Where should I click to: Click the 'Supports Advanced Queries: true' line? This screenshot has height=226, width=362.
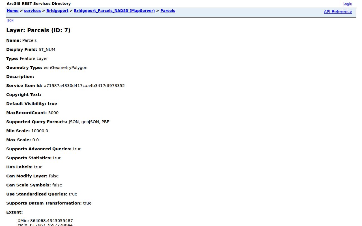(44, 149)
